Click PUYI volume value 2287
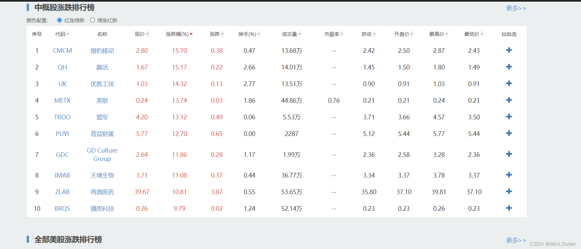The image size is (581, 249). tap(291, 134)
